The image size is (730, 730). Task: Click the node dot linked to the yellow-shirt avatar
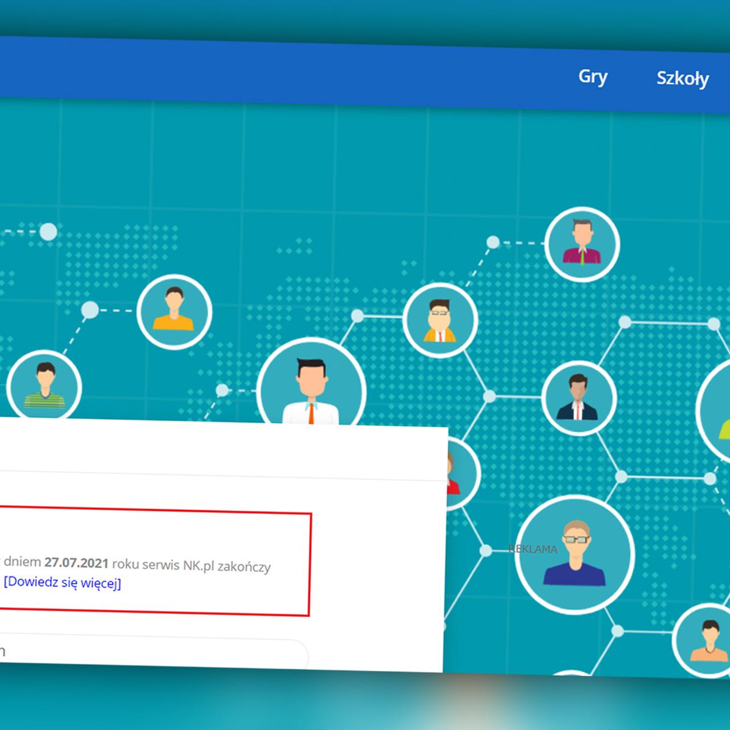click(90, 310)
